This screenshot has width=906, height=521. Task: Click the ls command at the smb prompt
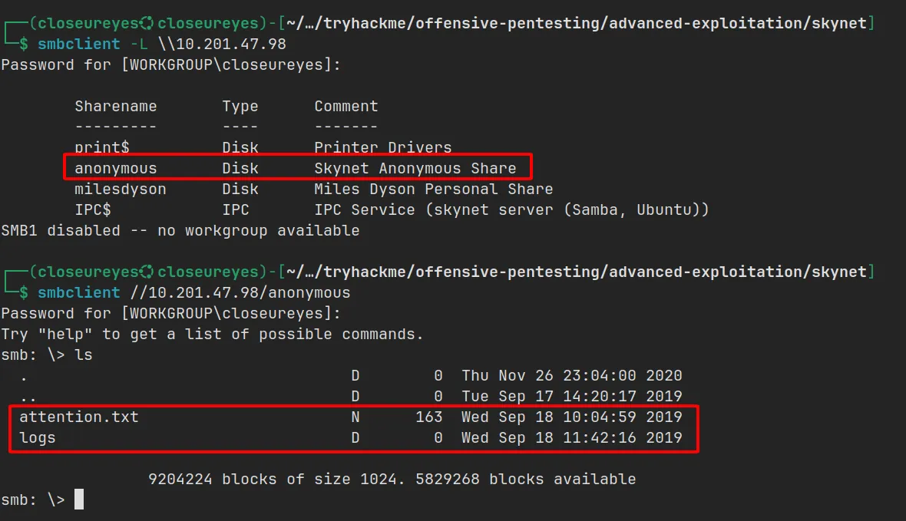click(x=84, y=355)
